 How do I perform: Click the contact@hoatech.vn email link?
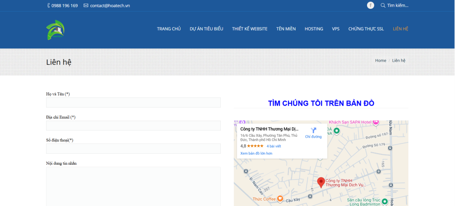pos(110,5)
